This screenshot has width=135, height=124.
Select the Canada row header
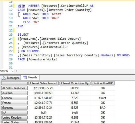pyautogui.click(x=15, y=98)
